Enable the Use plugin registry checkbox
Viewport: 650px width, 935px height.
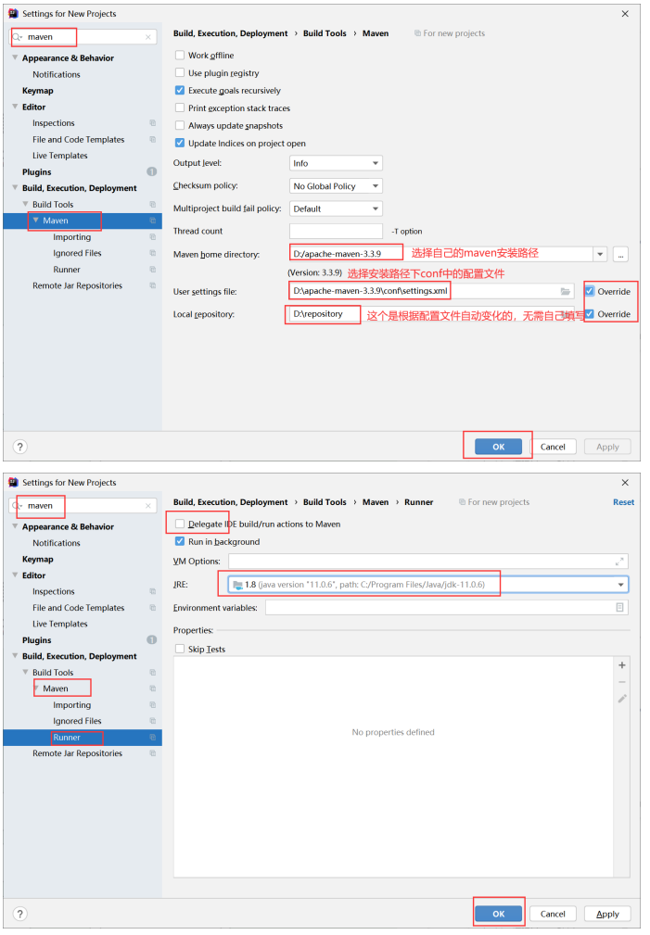[180, 73]
